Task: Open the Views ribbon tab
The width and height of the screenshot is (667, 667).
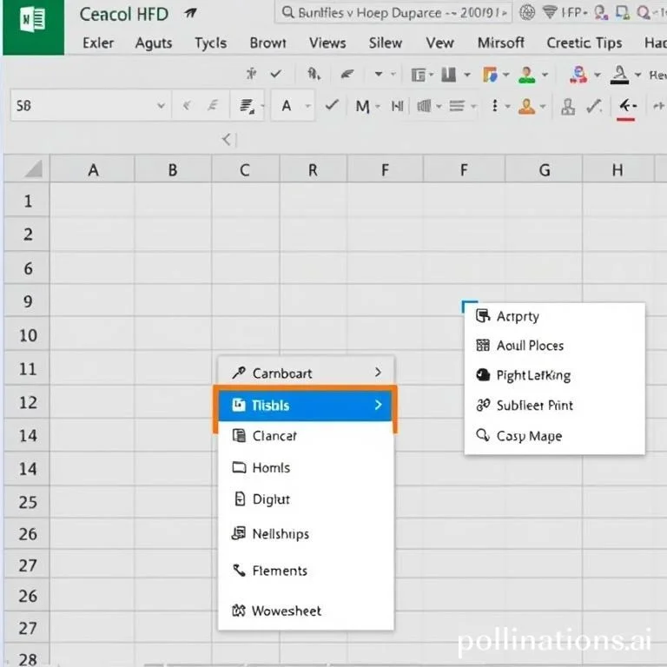Action: point(327,43)
